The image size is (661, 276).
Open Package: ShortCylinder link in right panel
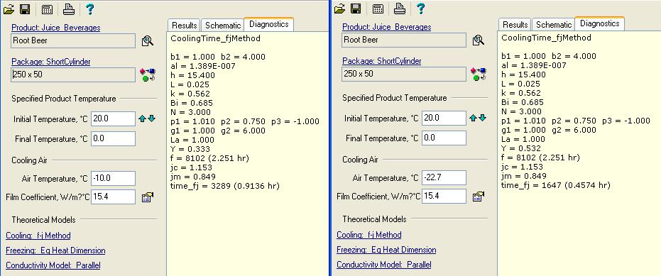382,61
